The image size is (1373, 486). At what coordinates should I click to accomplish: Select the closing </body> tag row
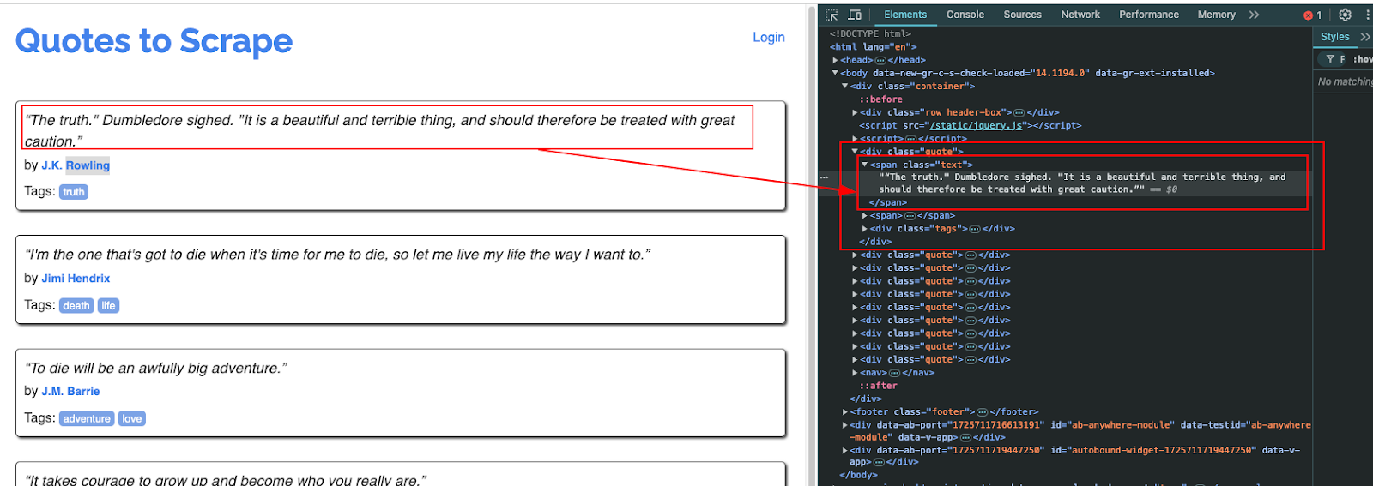click(858, 475)
